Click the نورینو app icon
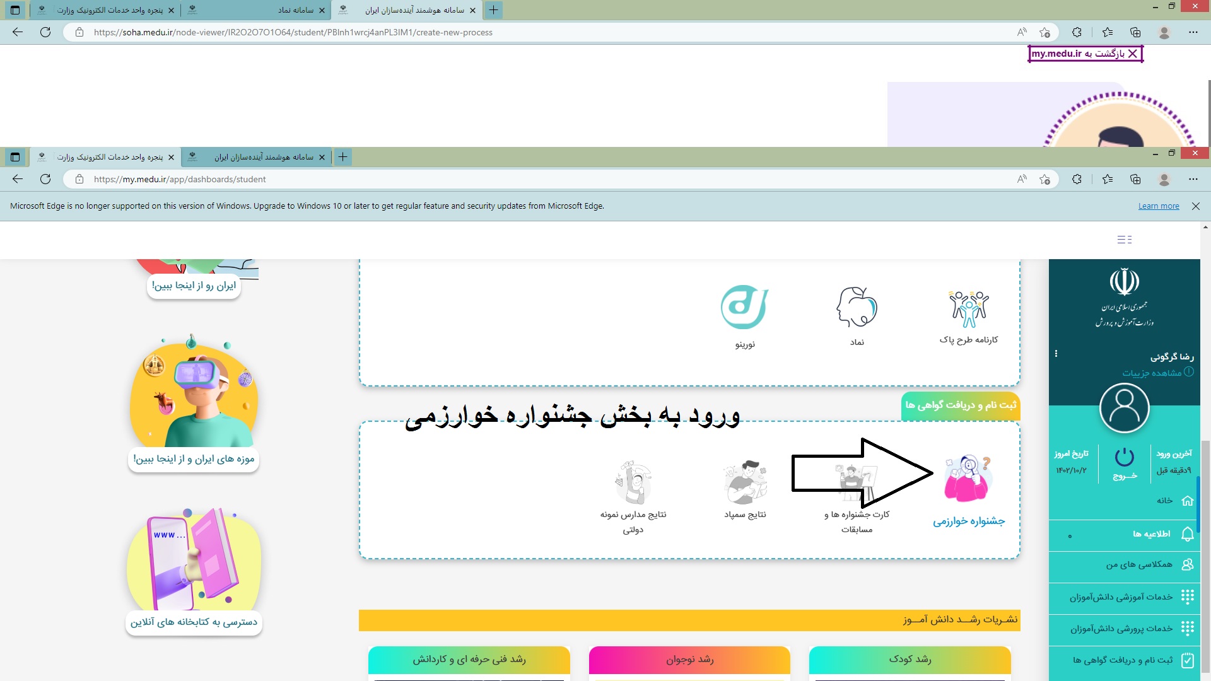The height and width of the screenshot is (681, 1211). [x=744, y=308]
